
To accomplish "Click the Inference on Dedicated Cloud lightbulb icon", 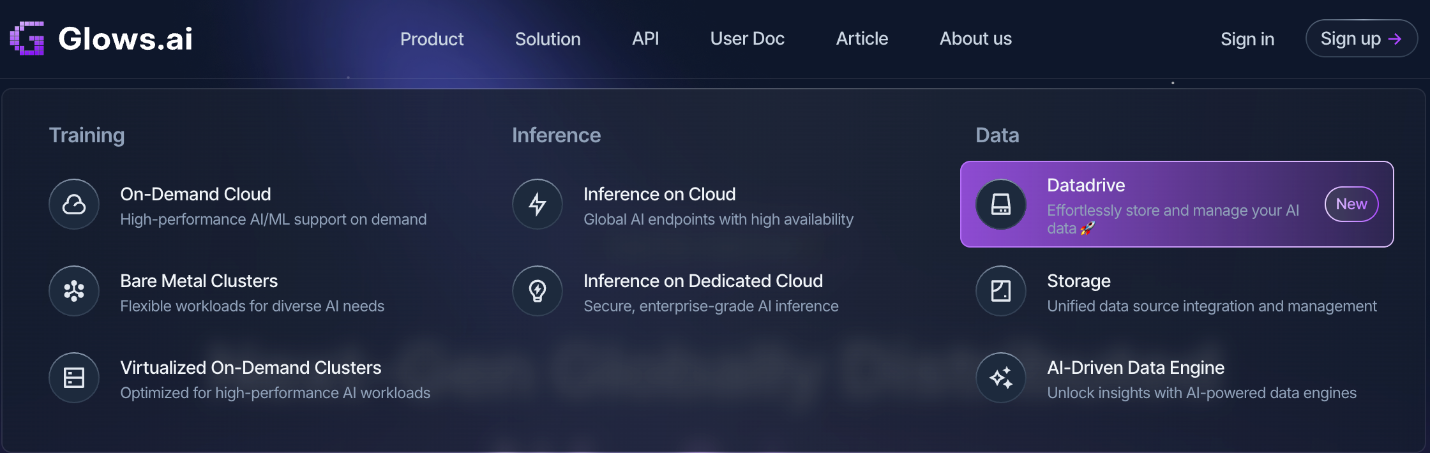I will [x=538, y=291].
